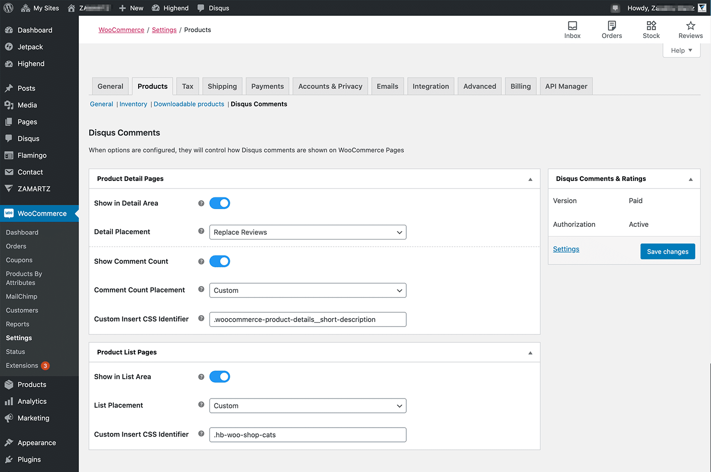Open the Jetpack sidebar icon
The height and width of the screenshot is (472, 711).
coord(10,46)
